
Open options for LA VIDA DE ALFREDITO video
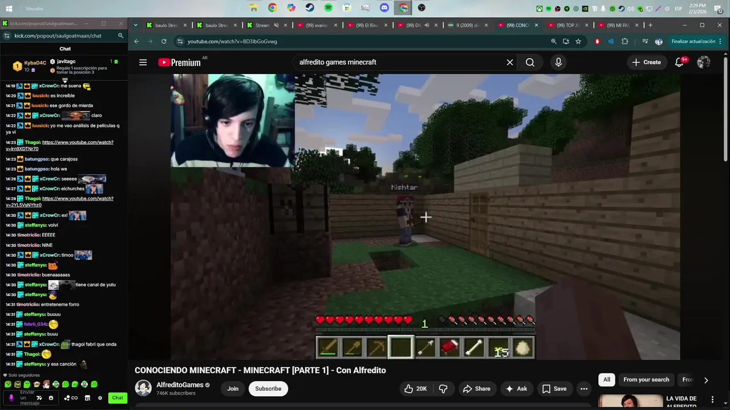[712, 399]
